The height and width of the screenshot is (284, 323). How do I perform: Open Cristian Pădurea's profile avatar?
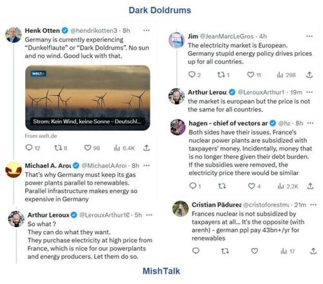pyautogui.click(x=180, y=208)
